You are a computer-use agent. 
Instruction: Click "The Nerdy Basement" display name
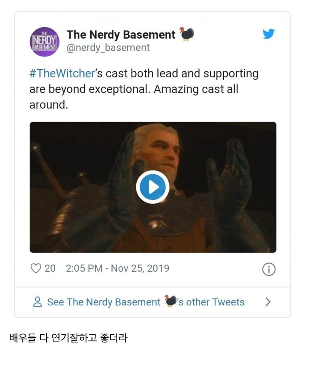(x=121, y=34)
